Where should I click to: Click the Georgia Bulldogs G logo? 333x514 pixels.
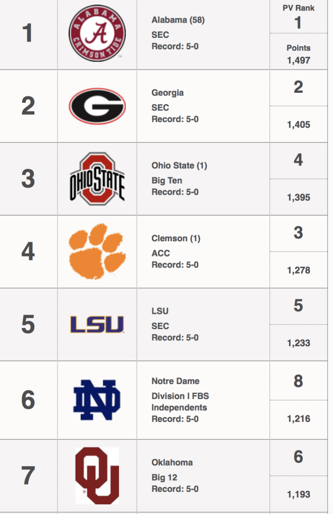[97, 106]
